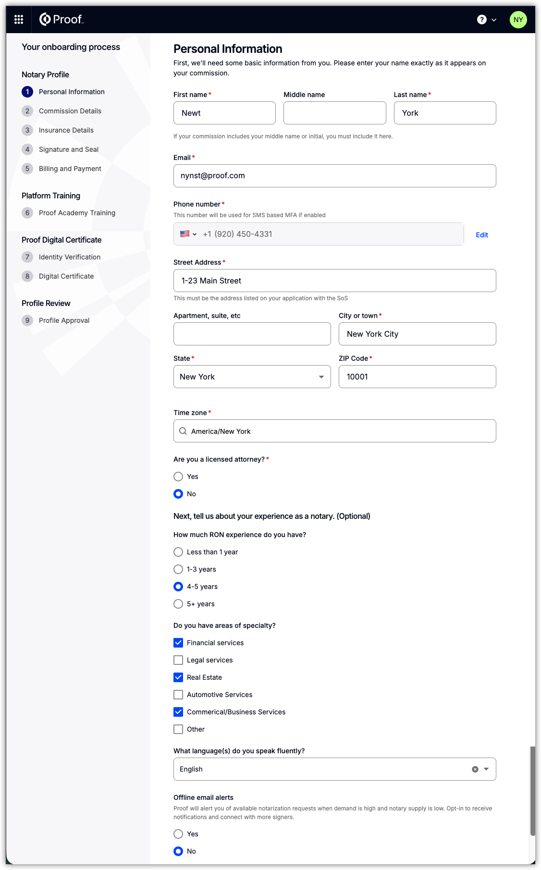Select Yes for offline email alerts

point(178,834)
